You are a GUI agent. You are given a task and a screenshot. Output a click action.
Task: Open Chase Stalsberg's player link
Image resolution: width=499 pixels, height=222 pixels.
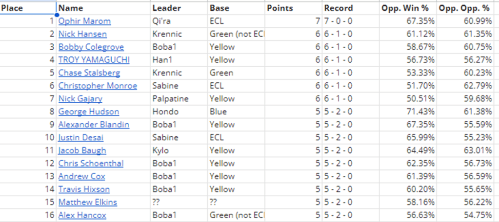tap(89, 73)
